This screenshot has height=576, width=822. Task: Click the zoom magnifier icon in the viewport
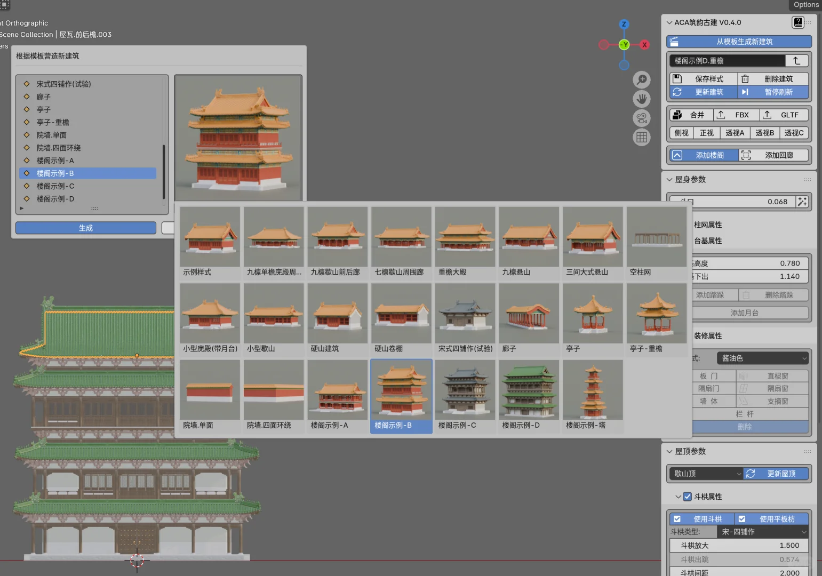[642, 79]
